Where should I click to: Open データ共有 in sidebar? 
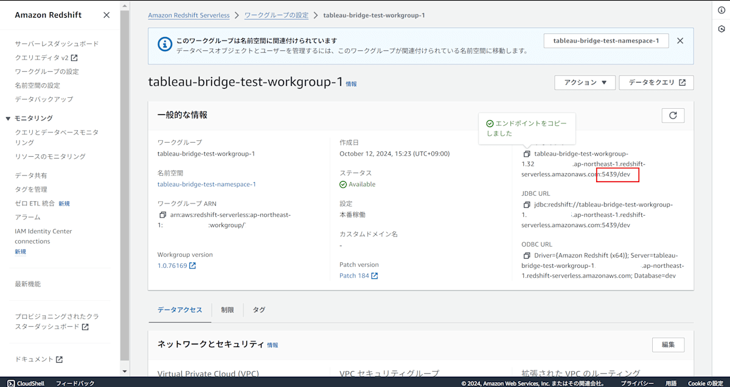(31, 176)
